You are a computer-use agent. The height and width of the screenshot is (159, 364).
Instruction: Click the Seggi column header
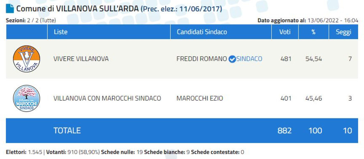pyautogui.click(x=343, y=32)
